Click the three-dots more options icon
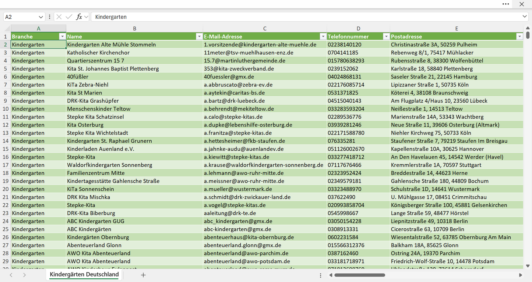The height and width of the screenshot is (282, 532). coord(506,4)
